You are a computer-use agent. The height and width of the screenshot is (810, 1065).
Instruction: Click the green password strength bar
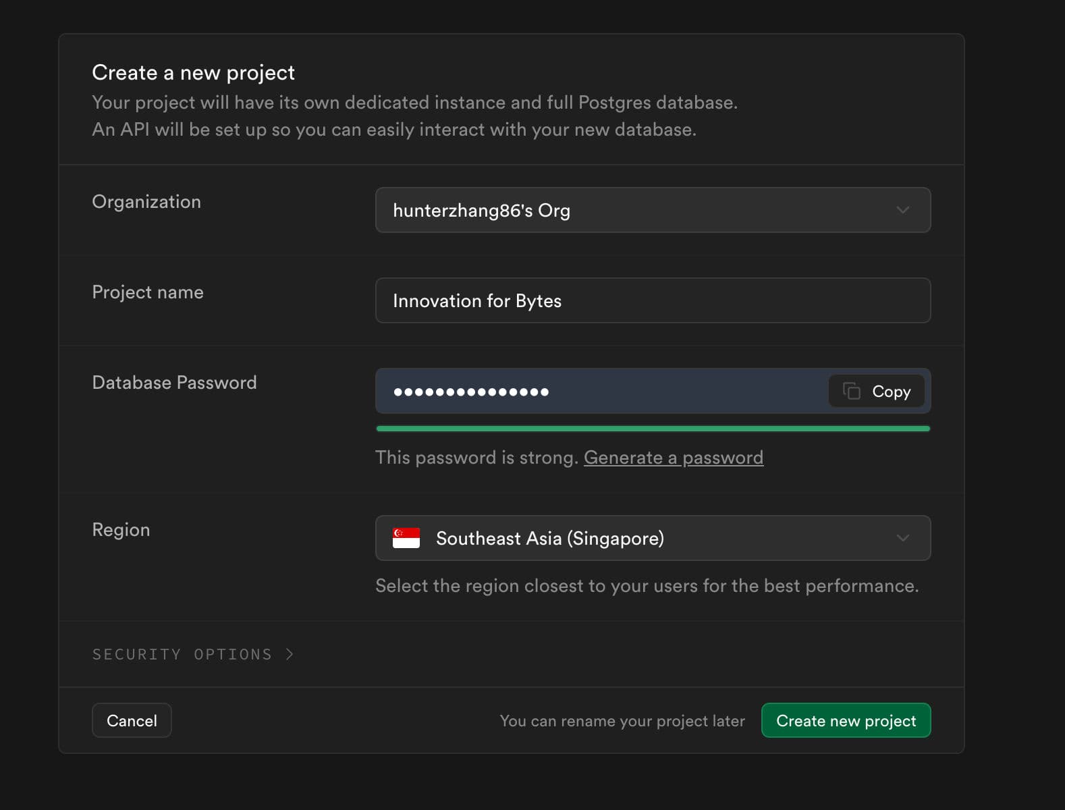coord(652,429)
